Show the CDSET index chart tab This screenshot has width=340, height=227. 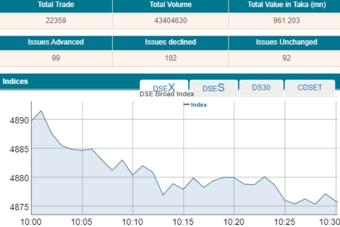(310, 87)
